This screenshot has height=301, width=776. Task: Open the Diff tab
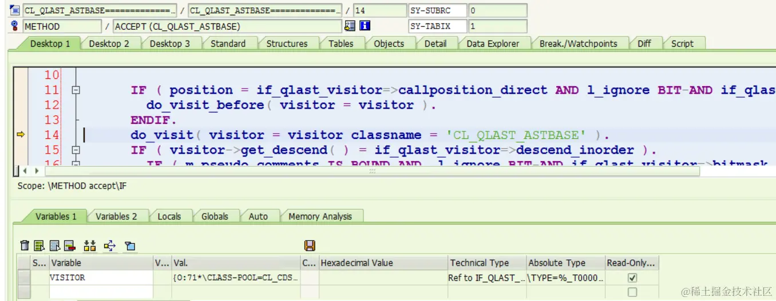pos(644,43)
